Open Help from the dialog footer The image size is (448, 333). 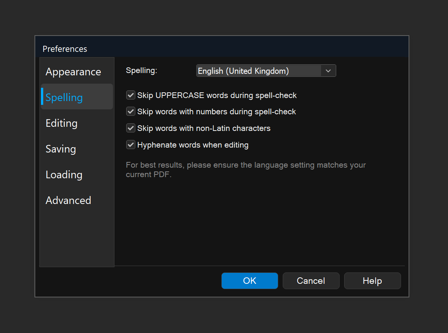pos(372,281)
